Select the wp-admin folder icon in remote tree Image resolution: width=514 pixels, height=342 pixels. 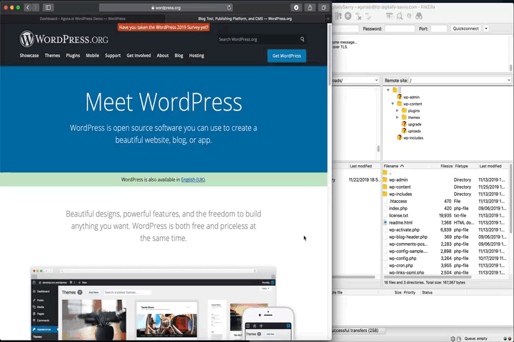(399, 97)
